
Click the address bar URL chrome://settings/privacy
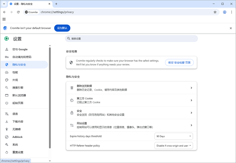[57, 12]
